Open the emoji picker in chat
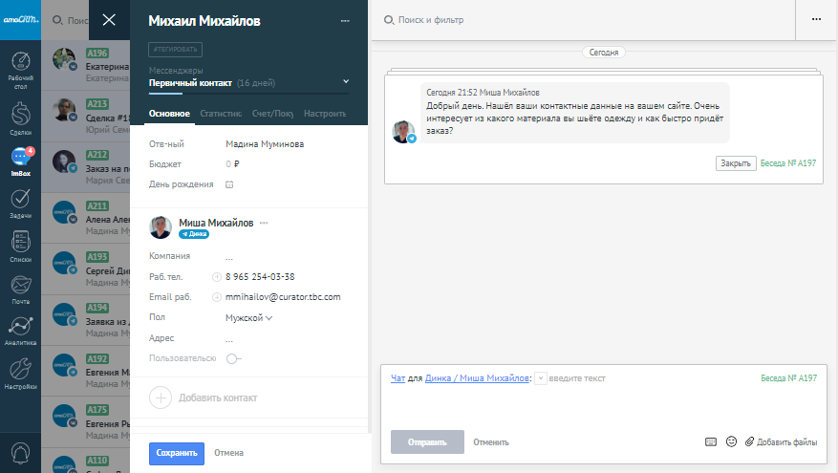This screenshot has height=473, width=838. coord(732,442)
